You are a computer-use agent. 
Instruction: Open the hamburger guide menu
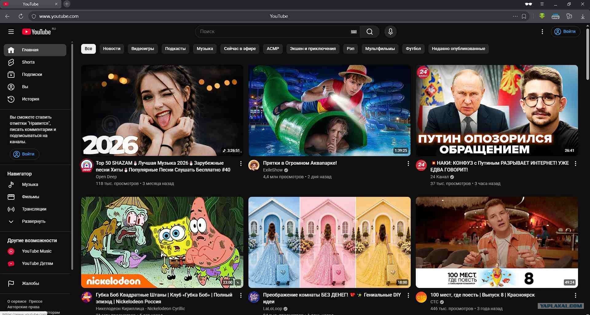tap(11, 32)
